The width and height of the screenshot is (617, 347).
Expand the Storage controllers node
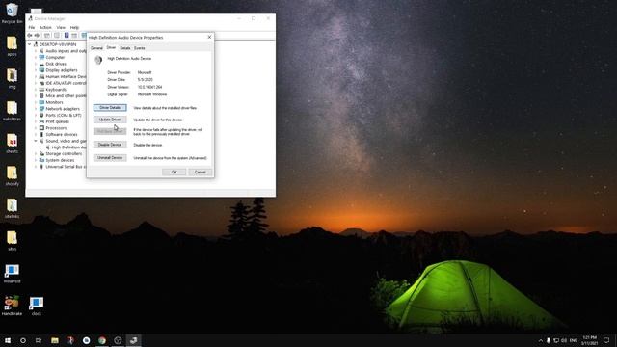pyautogui.click(x=36, y=154)
